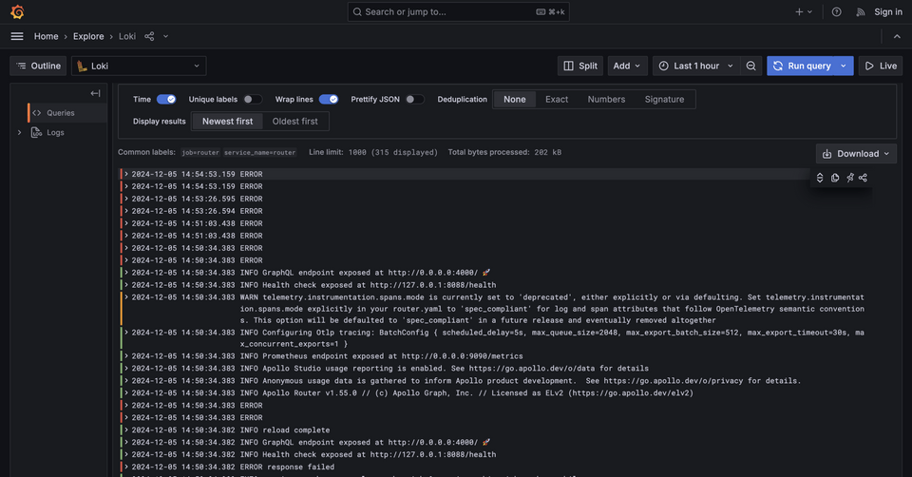912x477 pixels.
Task: Go to Home breadcrumb
Action: [x=46, y=36]
